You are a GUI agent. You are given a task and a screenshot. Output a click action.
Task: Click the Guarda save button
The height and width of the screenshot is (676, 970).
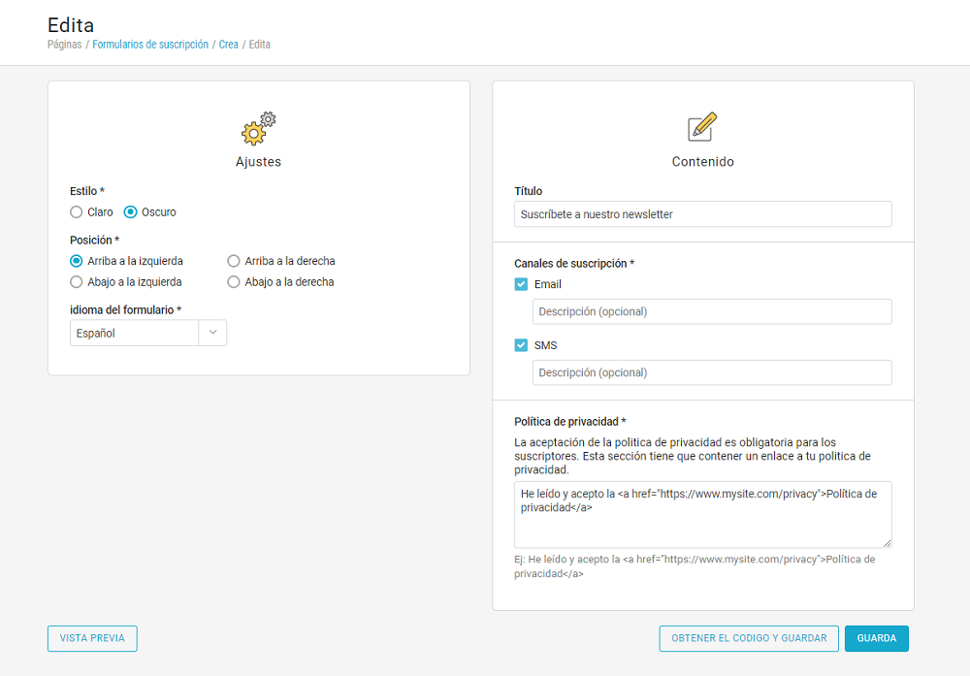pos(876,638)
